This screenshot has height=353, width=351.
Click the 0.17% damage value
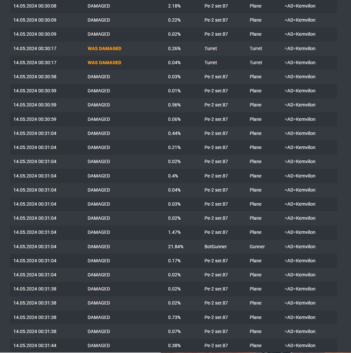(174, 261)
